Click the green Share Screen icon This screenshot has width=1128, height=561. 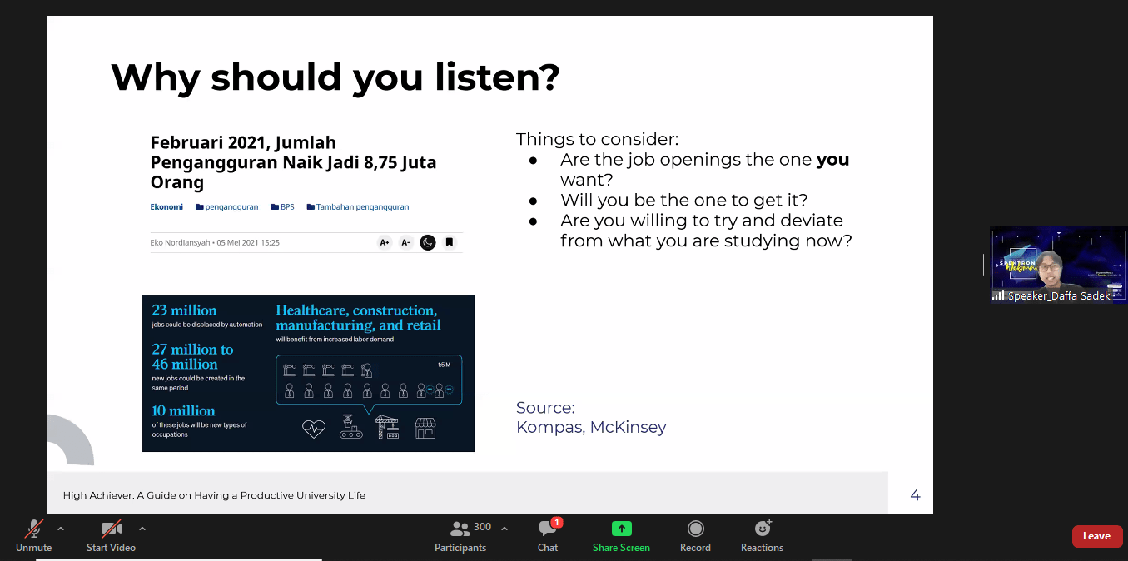point(621,534)
